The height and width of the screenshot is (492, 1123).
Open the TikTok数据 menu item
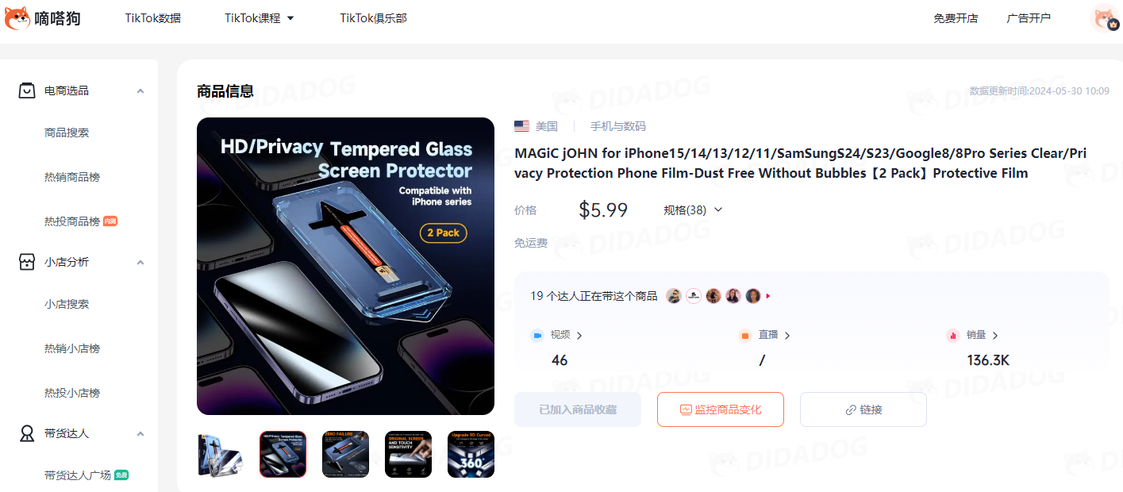point(153,18)
